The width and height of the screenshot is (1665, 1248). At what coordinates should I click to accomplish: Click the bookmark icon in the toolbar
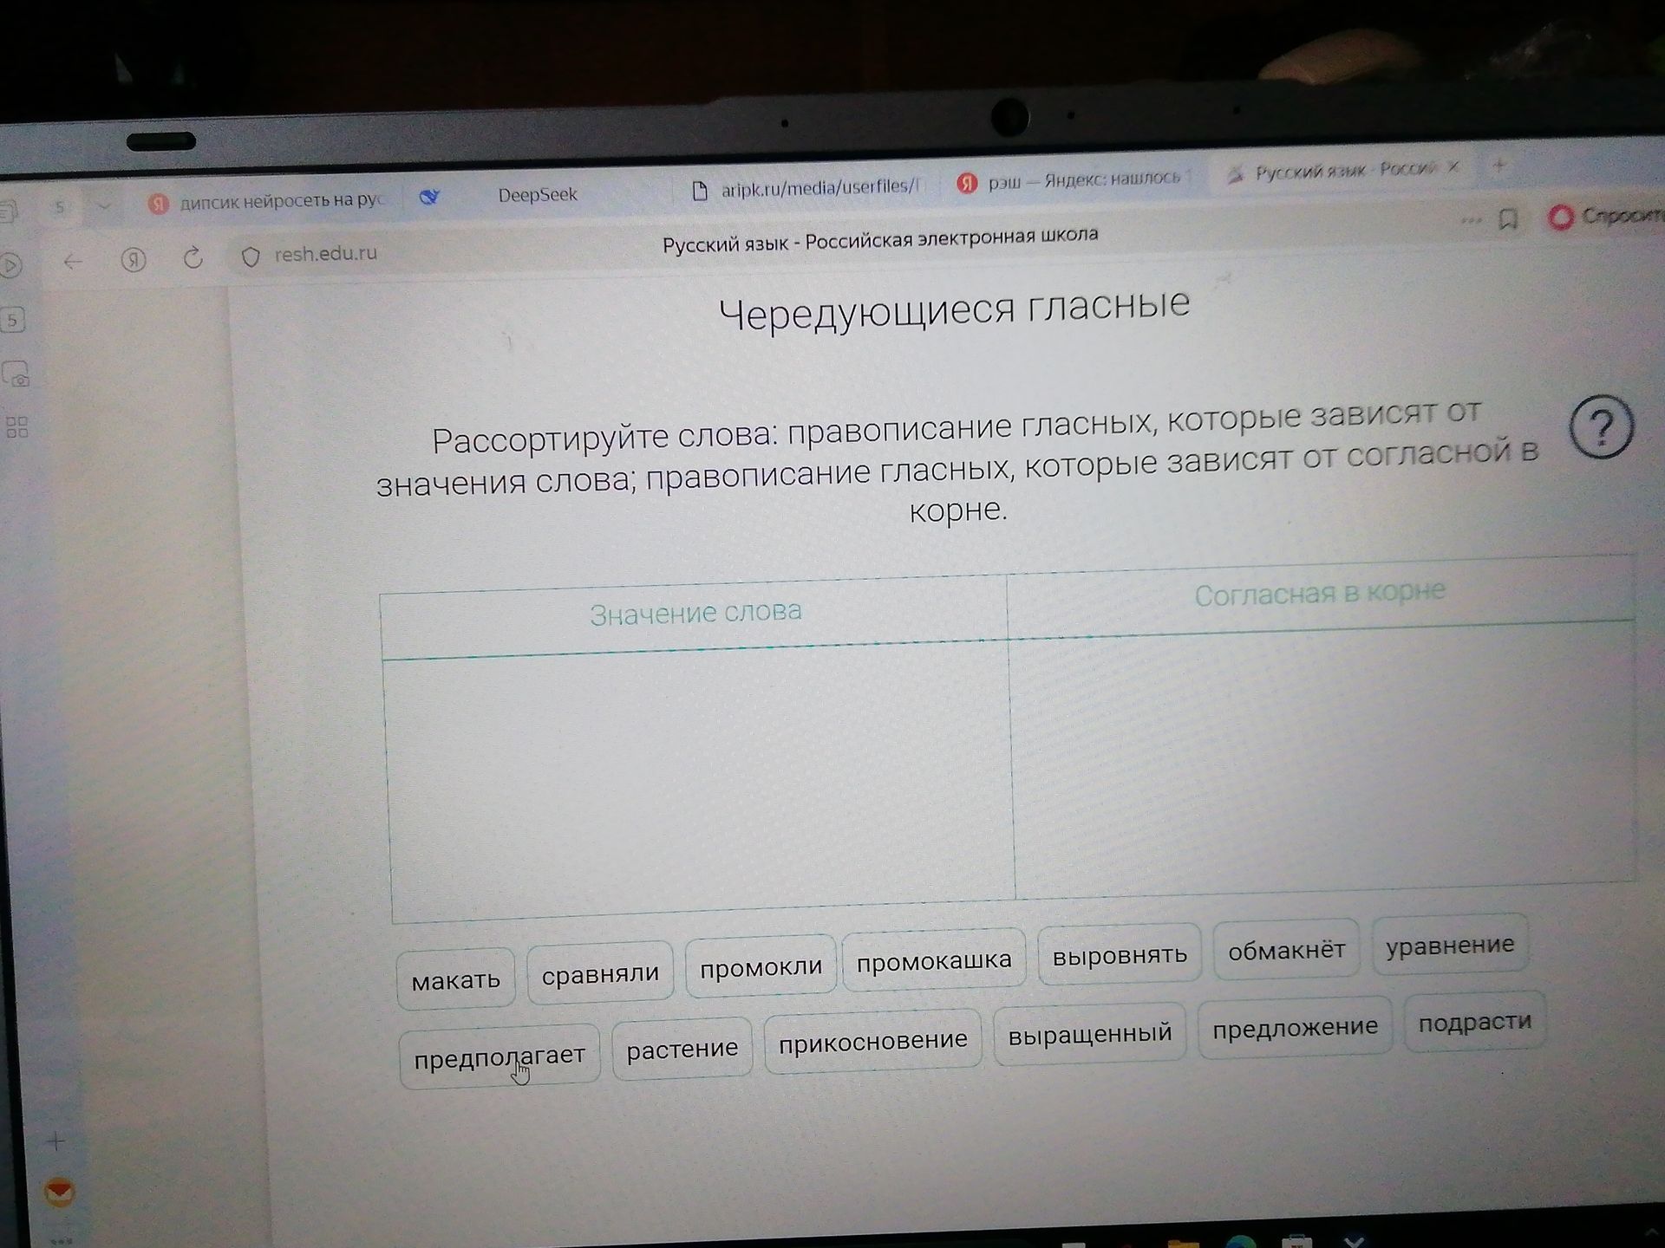point(1509,218)
